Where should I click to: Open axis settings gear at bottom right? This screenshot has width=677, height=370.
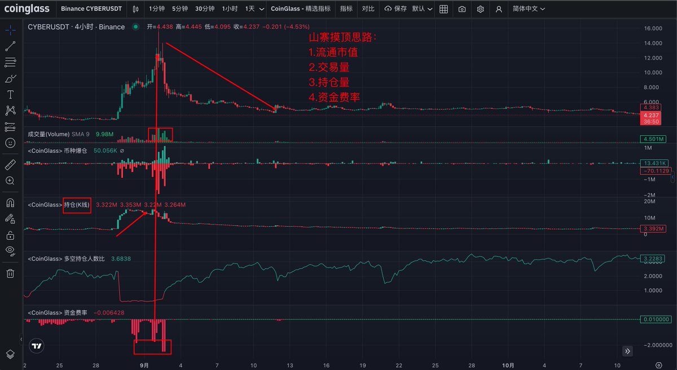click(658, 364)
